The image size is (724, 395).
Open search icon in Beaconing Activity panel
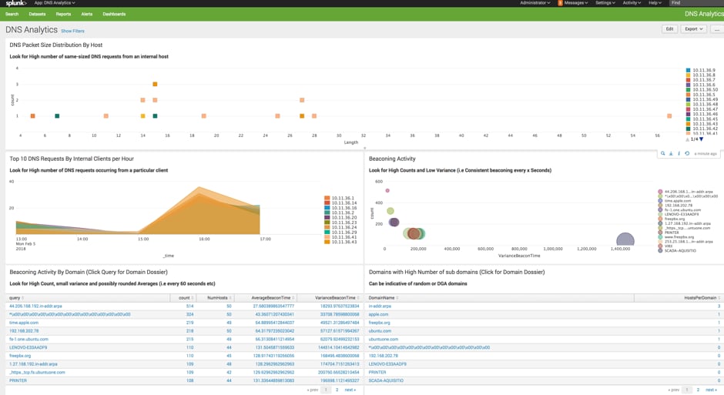pyautogui.click(x=662, y=154)
